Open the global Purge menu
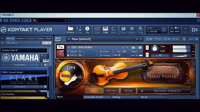This screenshot has height=112, width=200. click(140, 30)
